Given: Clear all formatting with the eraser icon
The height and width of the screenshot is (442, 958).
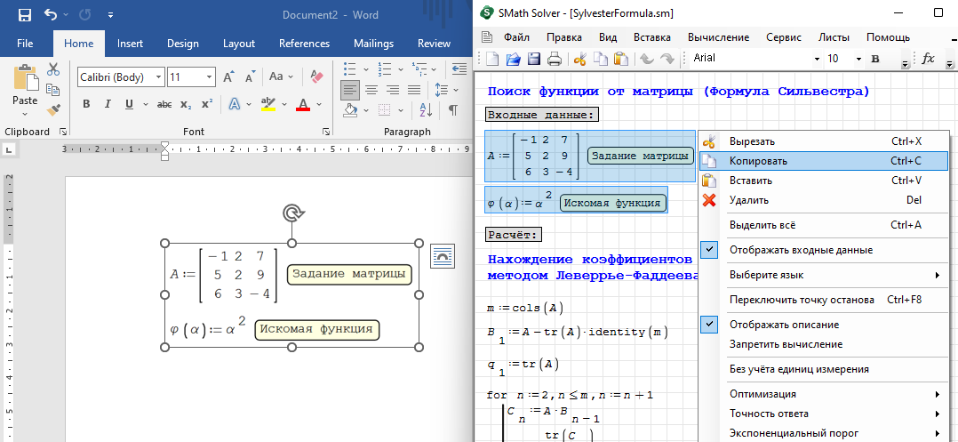Looking at the screenshot, I should pos(316,77).
